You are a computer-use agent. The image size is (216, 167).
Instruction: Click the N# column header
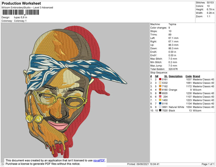coord(157,76)
